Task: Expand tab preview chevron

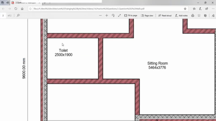Action: (50, 3)
